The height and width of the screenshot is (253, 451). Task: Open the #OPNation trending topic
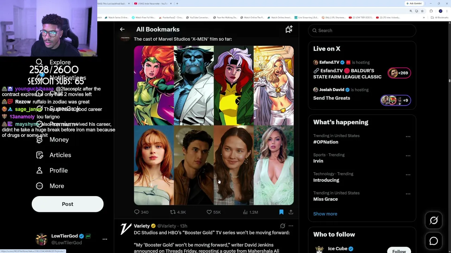click(x=326, y=142)
